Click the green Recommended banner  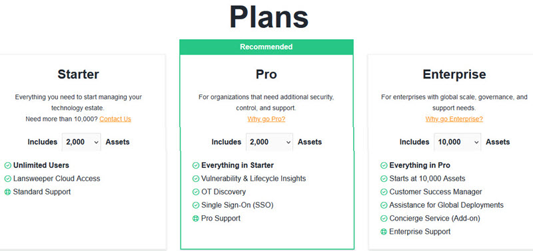coord(266,46)
